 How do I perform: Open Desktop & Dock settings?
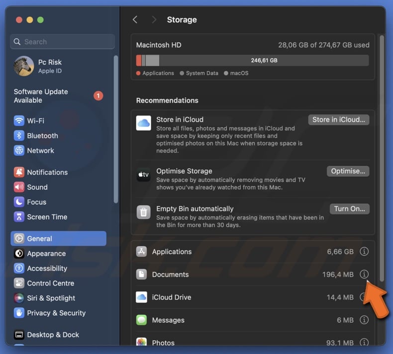coord(58,335)
